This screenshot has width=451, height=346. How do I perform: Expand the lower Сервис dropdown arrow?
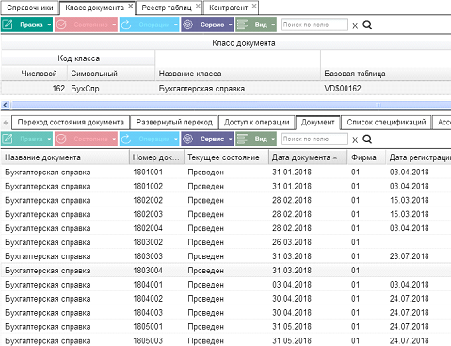point(231,139)
